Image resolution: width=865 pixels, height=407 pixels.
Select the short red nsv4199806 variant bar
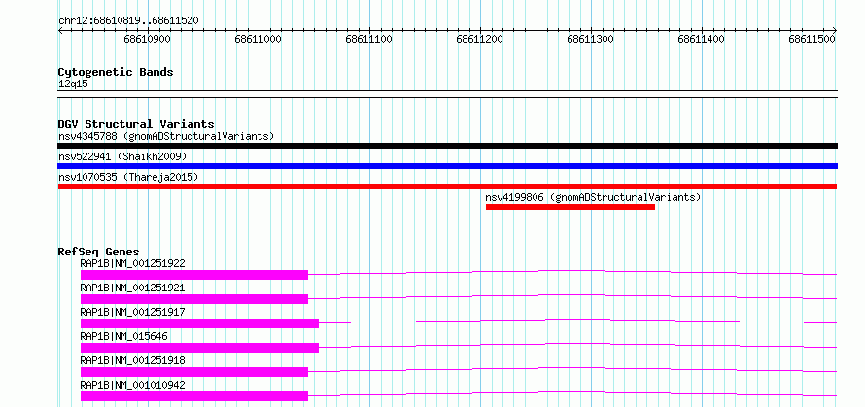point(571,207)
